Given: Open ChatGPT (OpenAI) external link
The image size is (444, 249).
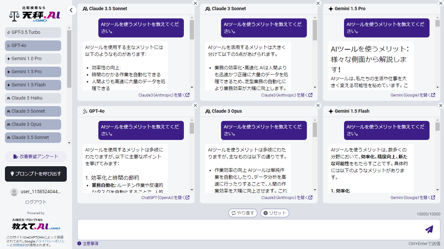Looking at the screenshot, I should [165, 198].
